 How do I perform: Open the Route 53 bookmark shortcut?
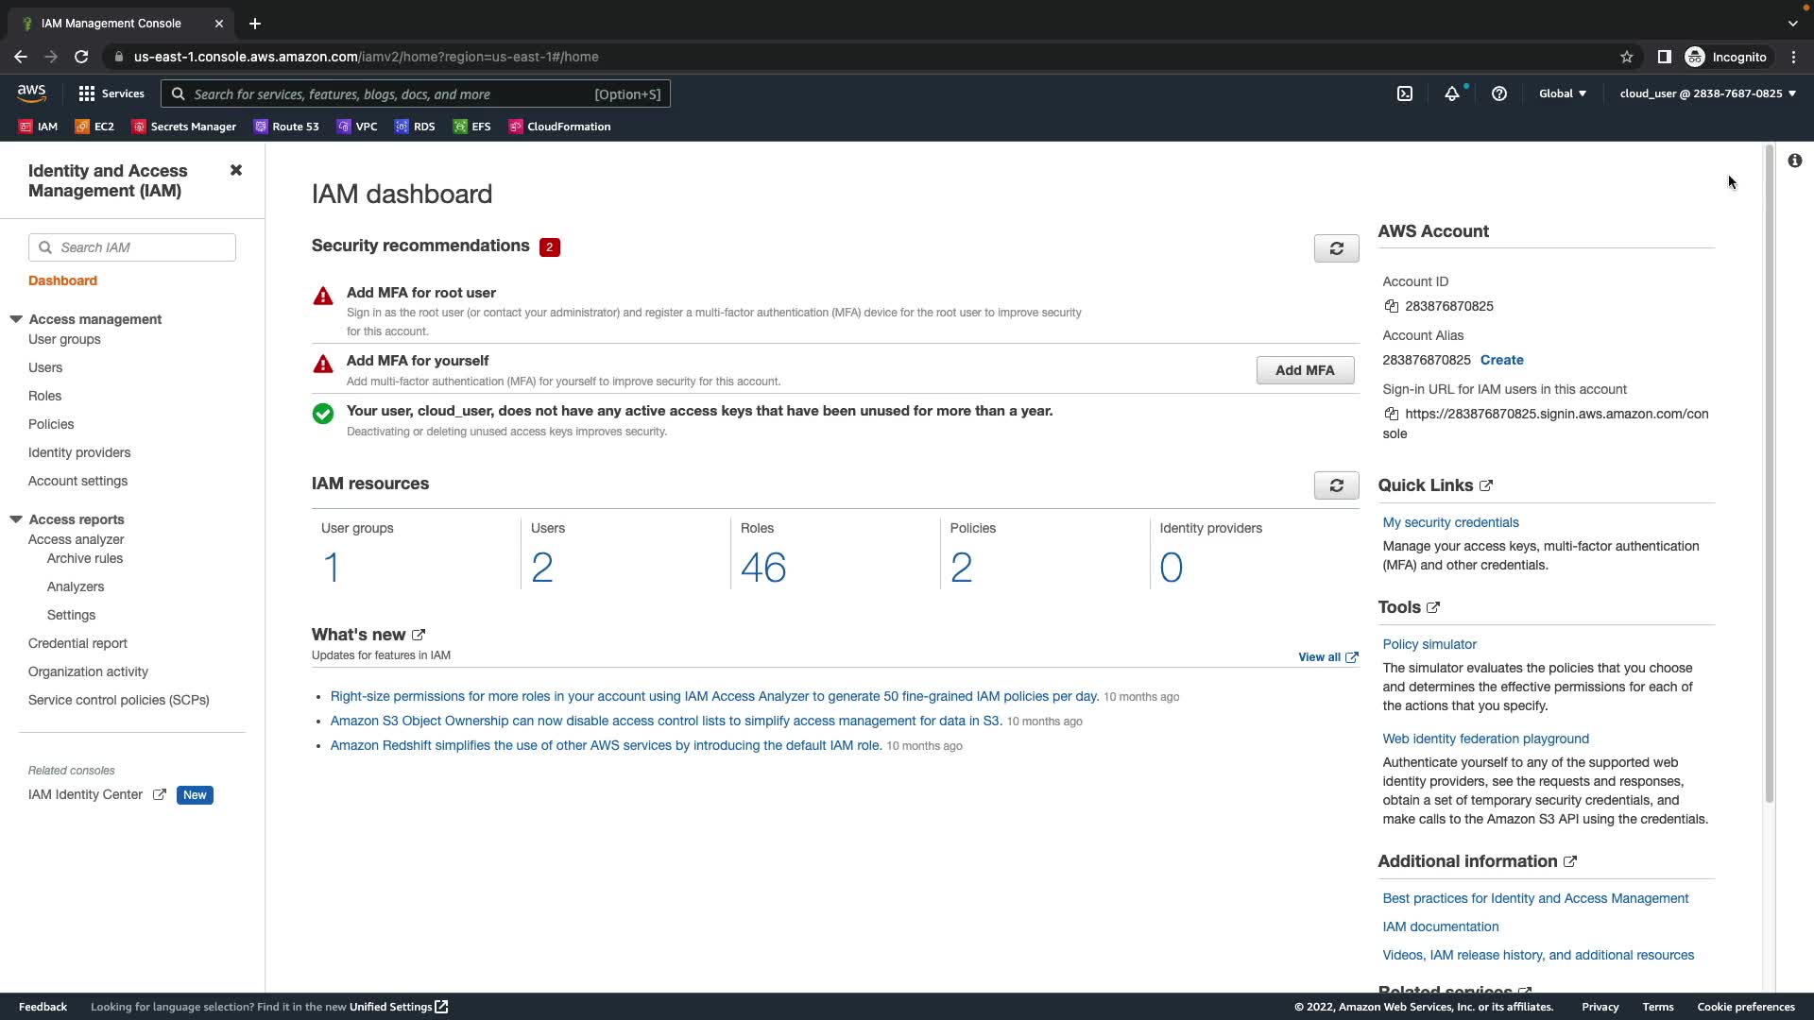pos(286,127)
